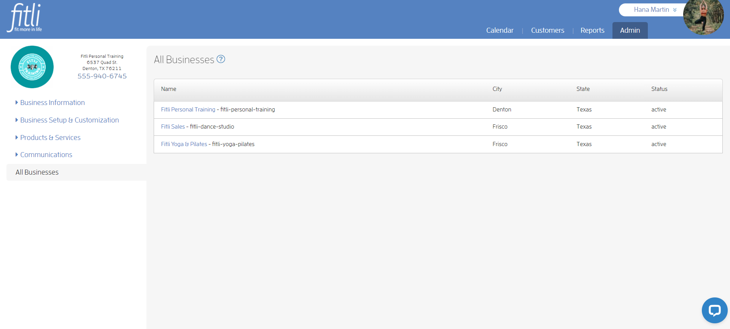Click the phone number 555-940-6745
The width and height of the screenshot is (730, 329).
[102, 76]
